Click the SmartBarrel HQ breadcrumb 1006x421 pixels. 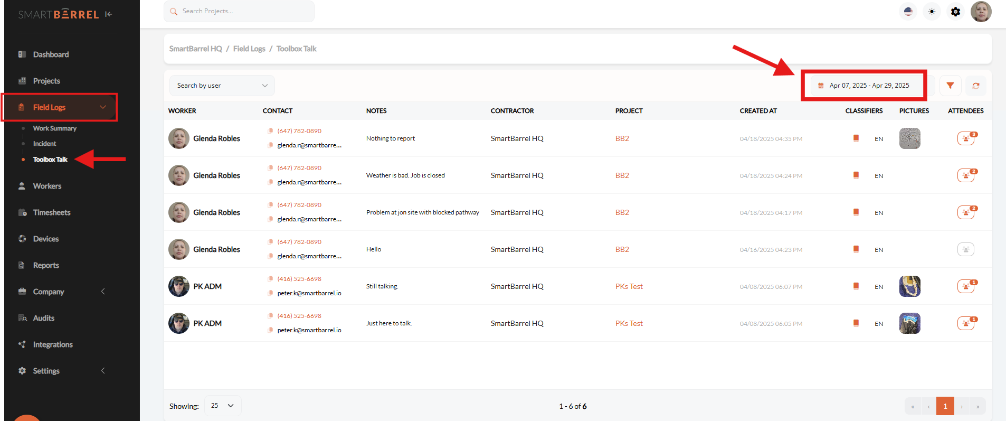click(x=196, y=49)
